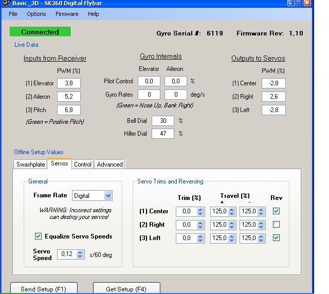The image size is (329, 294).
Task: Expand the Frame Rate dropdown
Action: (108, 196)
